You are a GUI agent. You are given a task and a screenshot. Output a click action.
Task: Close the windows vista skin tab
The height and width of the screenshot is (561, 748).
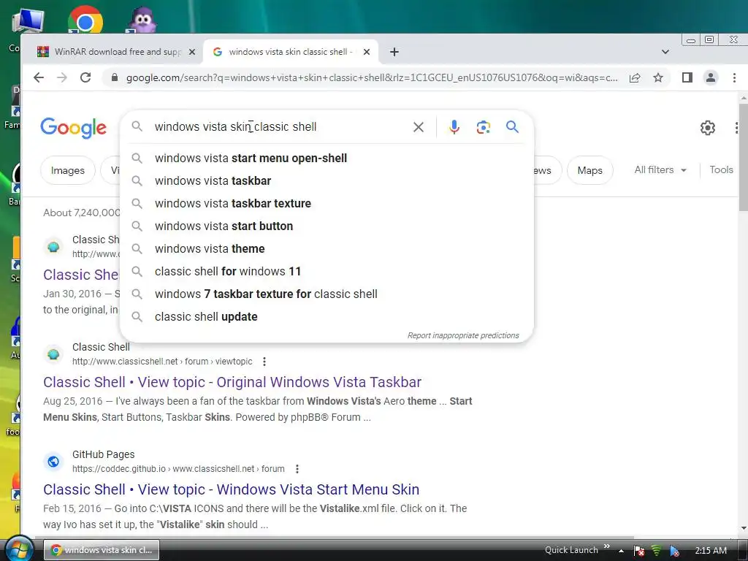(x=367, y=52)
